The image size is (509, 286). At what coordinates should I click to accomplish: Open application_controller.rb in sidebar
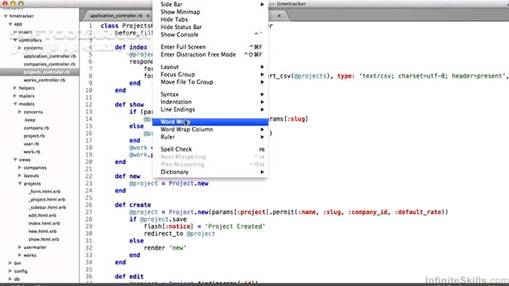point(49,56)
